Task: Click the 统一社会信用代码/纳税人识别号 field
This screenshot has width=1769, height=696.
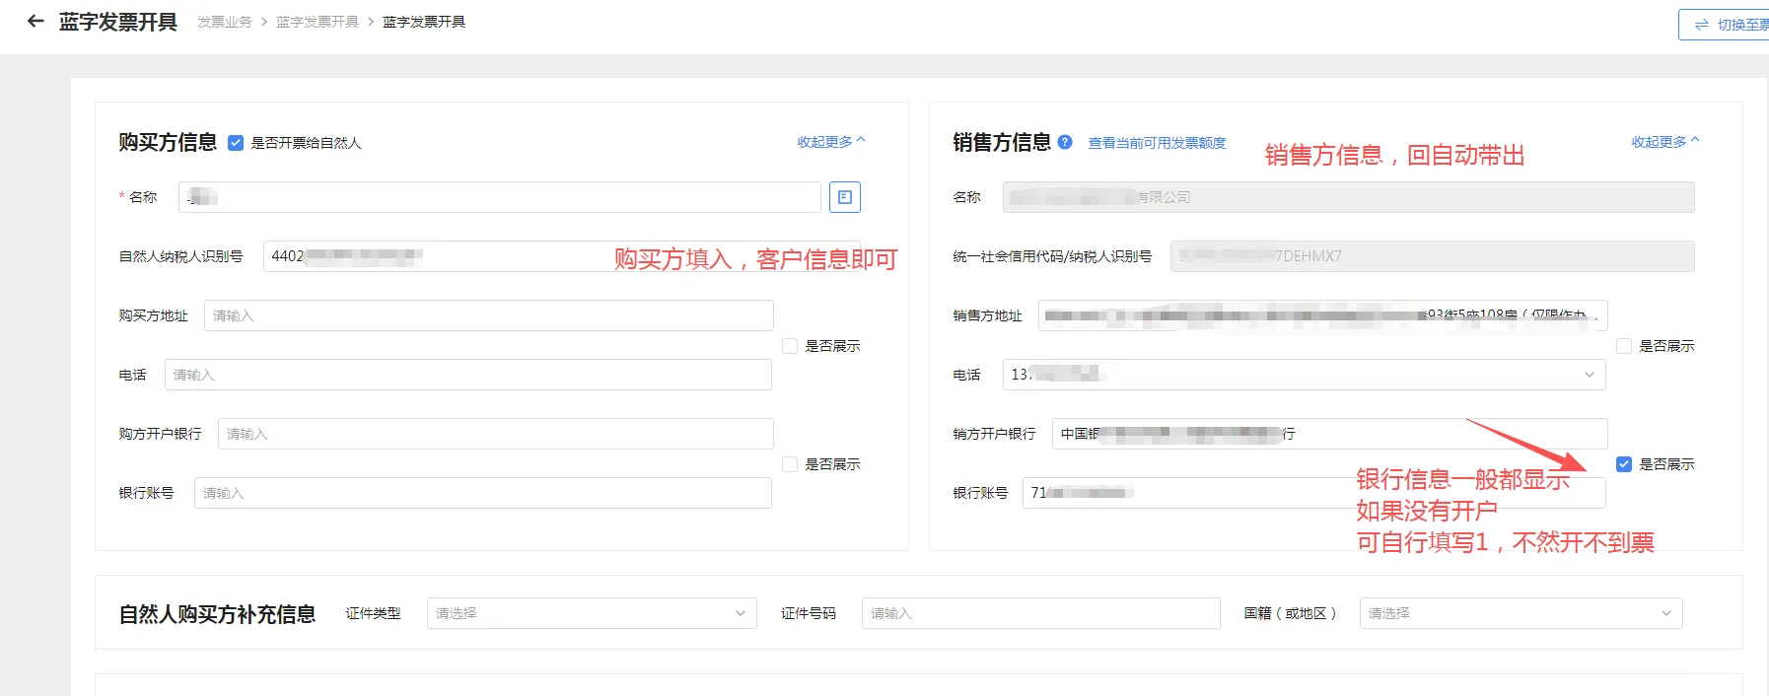Action: (x=1433, y=256)
